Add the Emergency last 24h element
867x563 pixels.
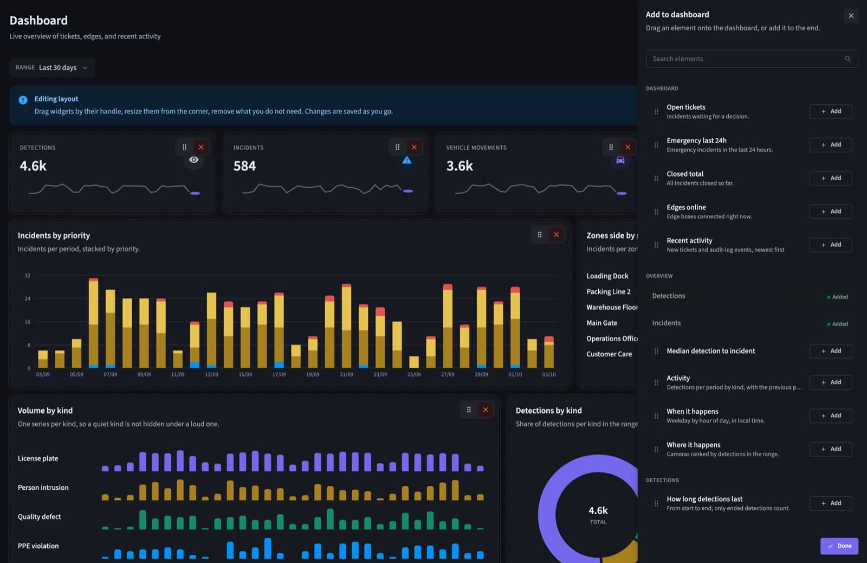click(x=830, y=145)
